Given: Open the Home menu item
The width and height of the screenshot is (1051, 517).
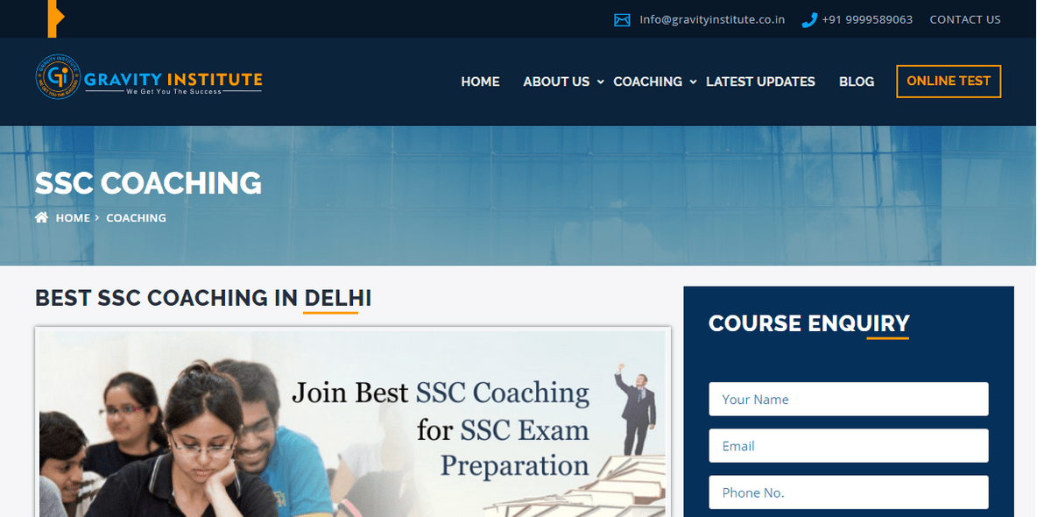Looking at the screenshot, I should coord(480,81).
